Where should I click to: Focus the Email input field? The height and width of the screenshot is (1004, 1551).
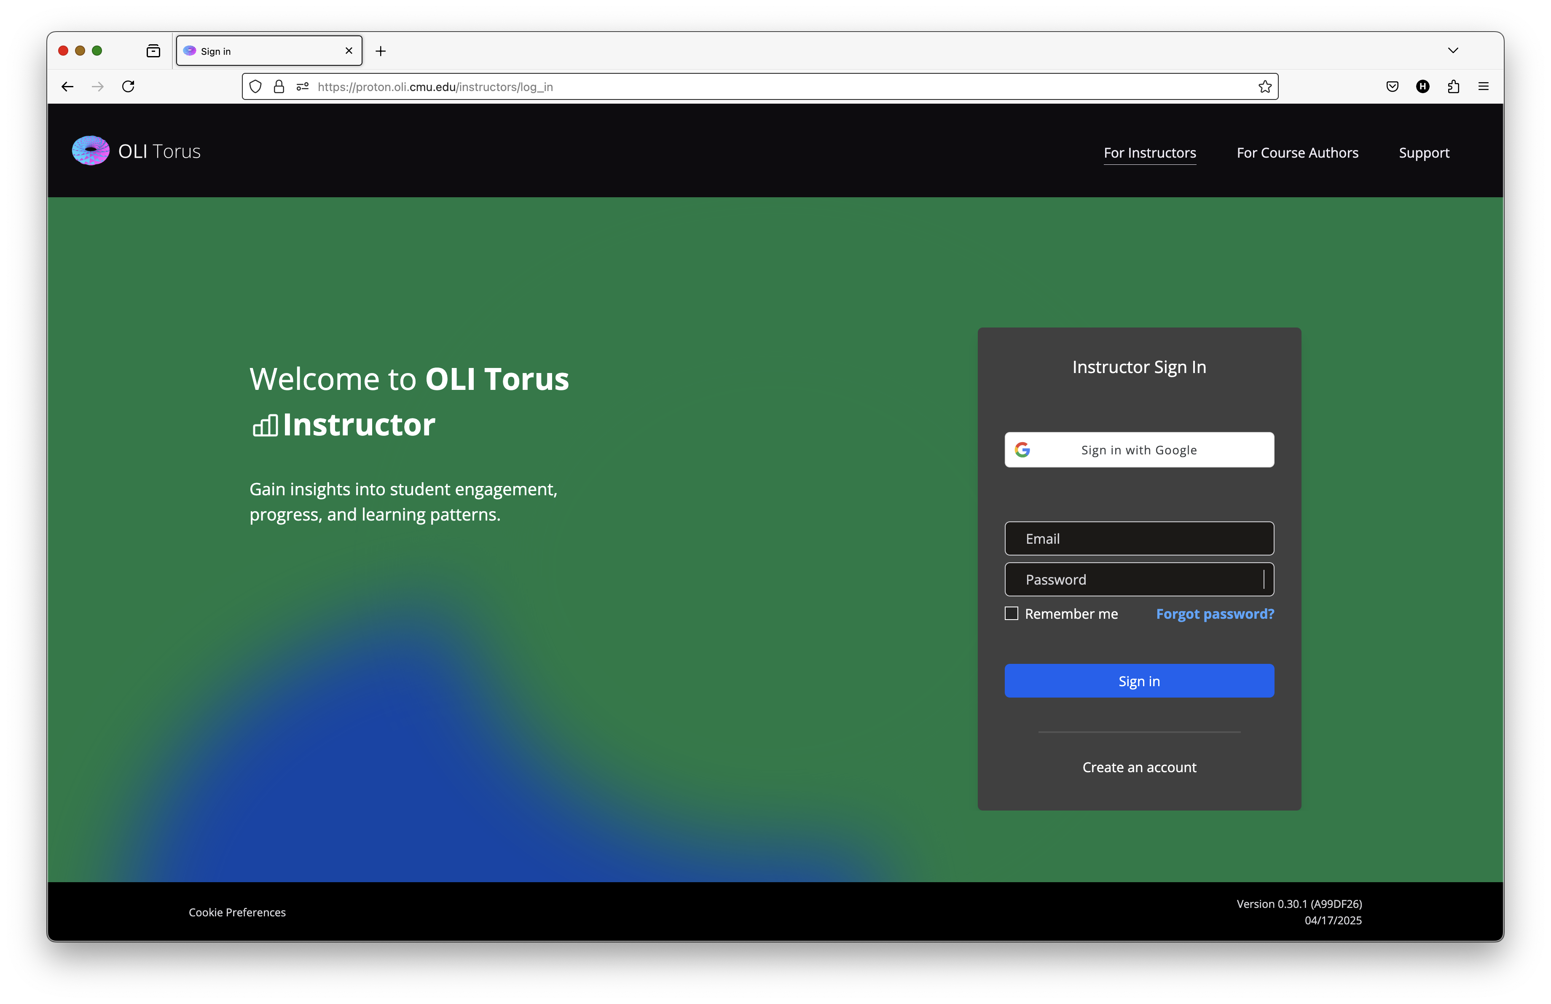(x=1138, y=538)
